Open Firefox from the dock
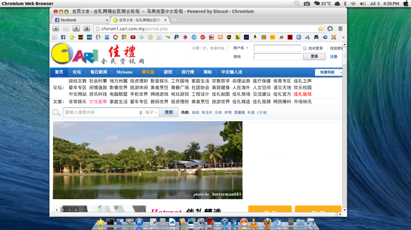This screenshot has height=230, width=411. click(x=267, y=222)
